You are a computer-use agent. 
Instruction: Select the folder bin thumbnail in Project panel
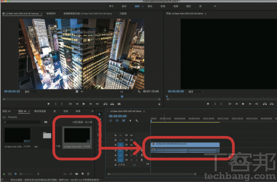coord(47,135)
